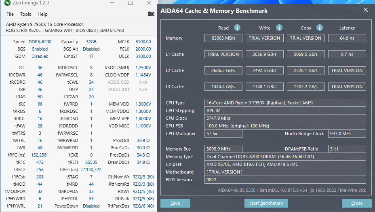The image size is (375, 212).
Task: Close the ZenTimings window
Action: pyautogui.click(x=149, y=3)
